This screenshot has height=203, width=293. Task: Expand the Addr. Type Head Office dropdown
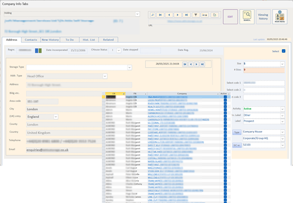[104, 76]
